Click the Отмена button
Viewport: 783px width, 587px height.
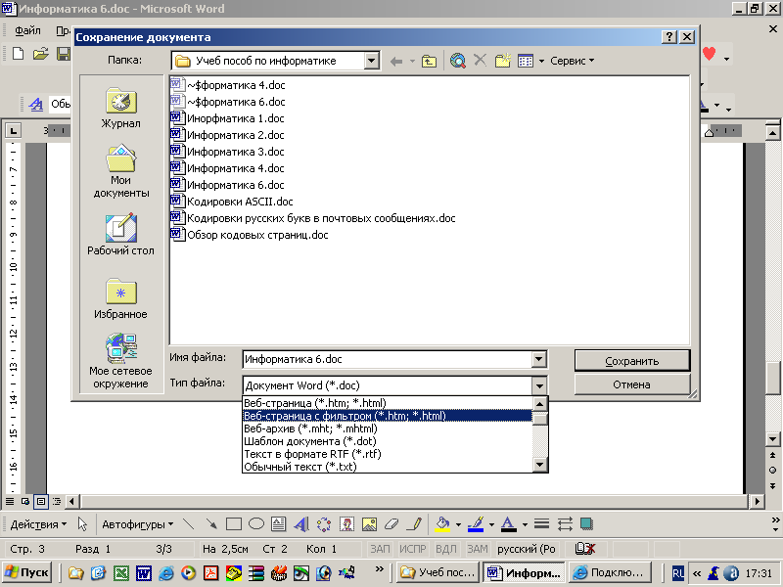(631, 384)
